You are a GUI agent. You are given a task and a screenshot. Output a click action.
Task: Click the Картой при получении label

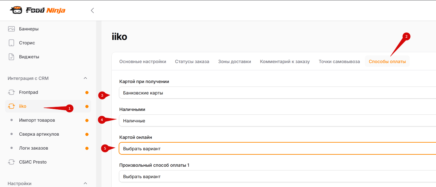(x=144, y=81)
